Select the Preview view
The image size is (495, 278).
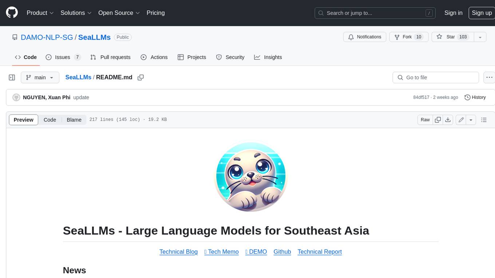(x=24, y=120)
